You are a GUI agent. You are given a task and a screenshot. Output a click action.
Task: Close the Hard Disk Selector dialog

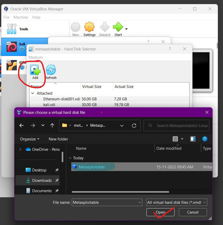[x=185, y=49]
